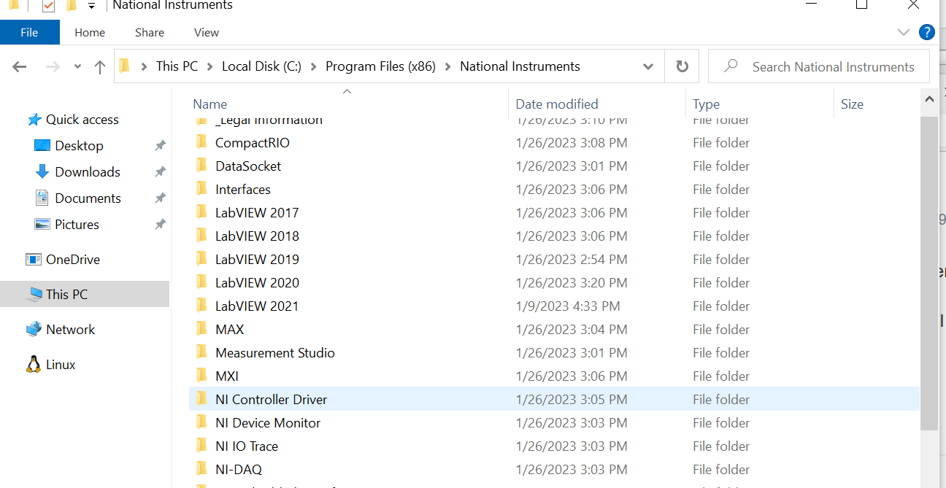The width and height of the screenshot is (946, 488).
Task: Open the Quick access section in the sidebar
Action: pos(82,119)
